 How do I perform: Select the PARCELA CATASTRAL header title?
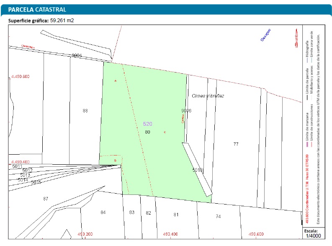(37, 9)
